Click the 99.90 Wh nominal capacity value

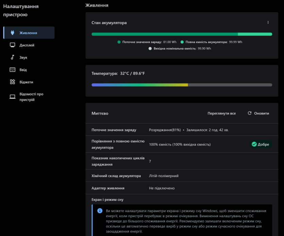204,49
